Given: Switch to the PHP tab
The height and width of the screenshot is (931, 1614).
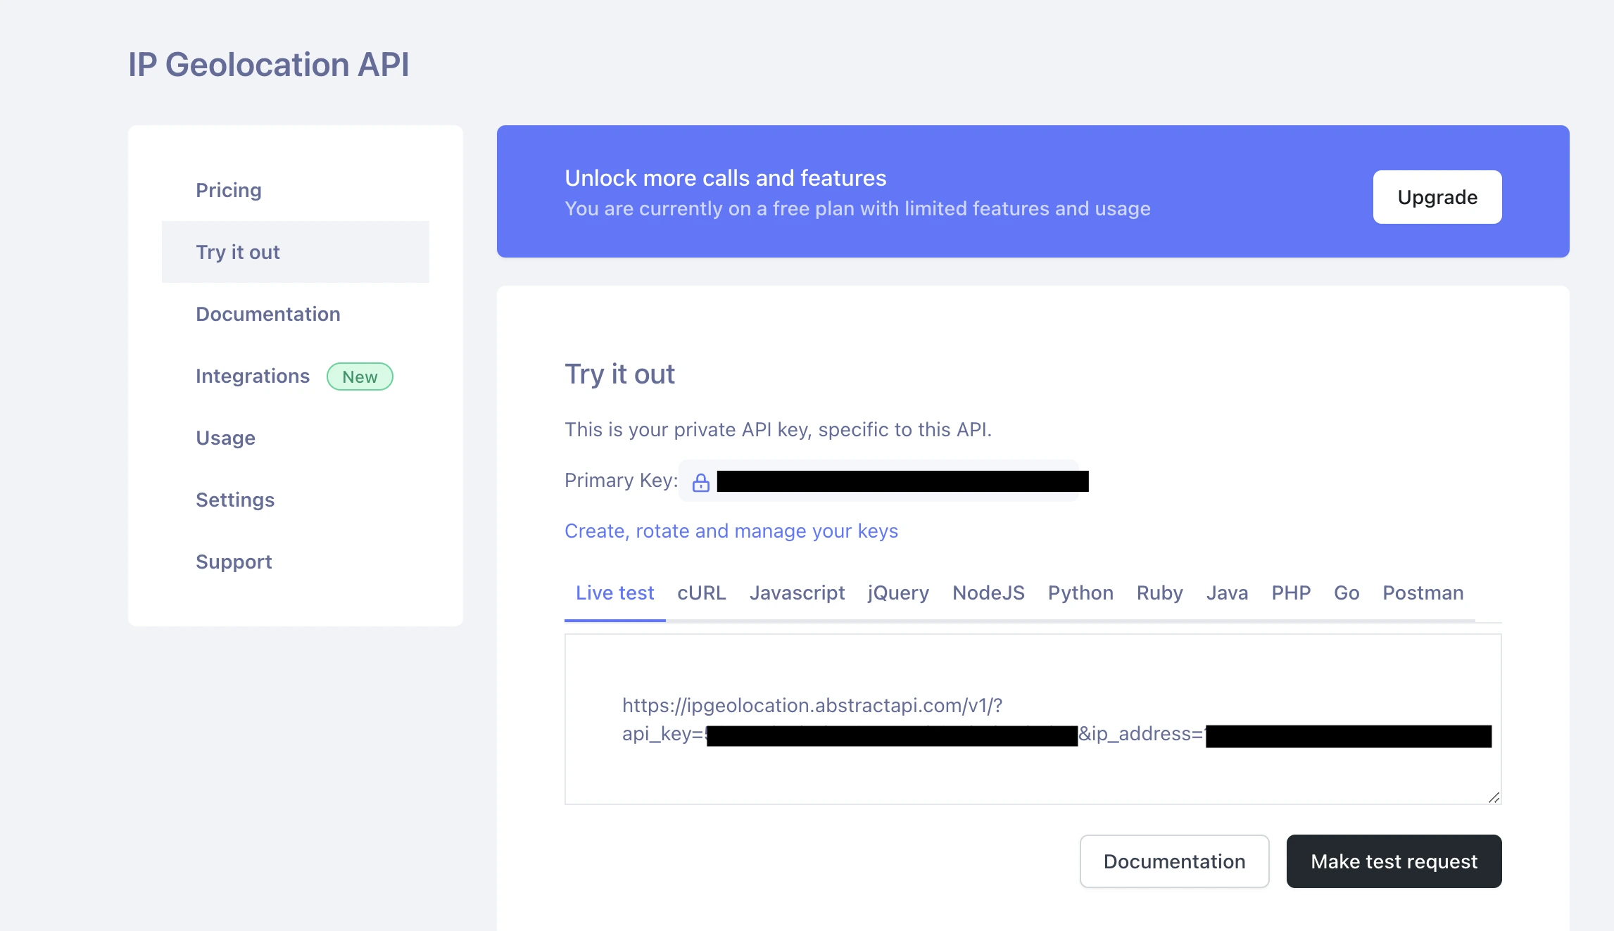Looking at the screenshot, I should pos(1291,593).
